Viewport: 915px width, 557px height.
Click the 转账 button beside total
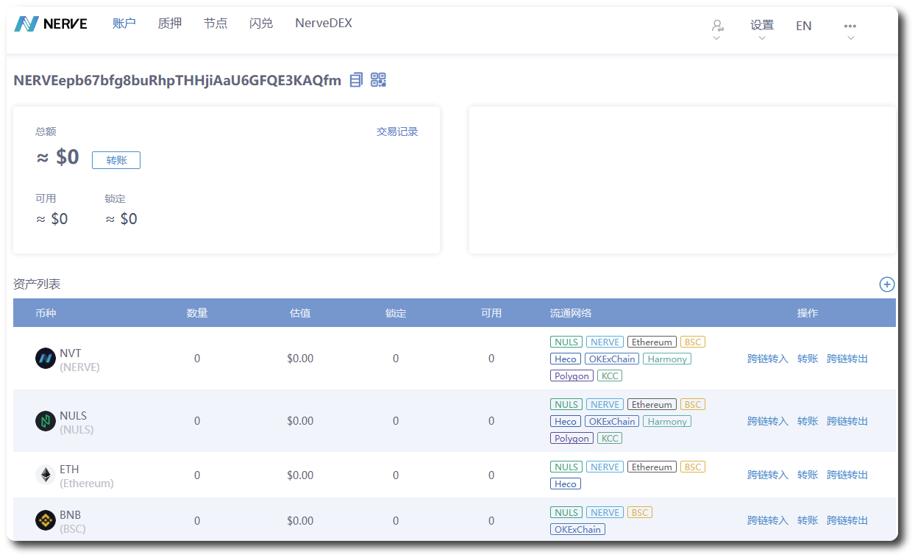point(116,160)
